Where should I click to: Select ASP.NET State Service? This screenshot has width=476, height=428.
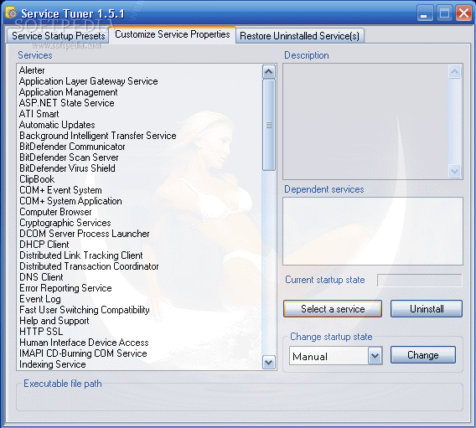(x=66, y=103)
